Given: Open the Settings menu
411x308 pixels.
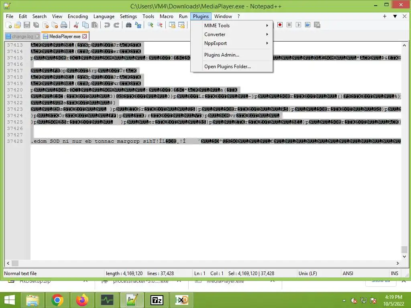Looking at the screenshot, I should tap(128, 16).
